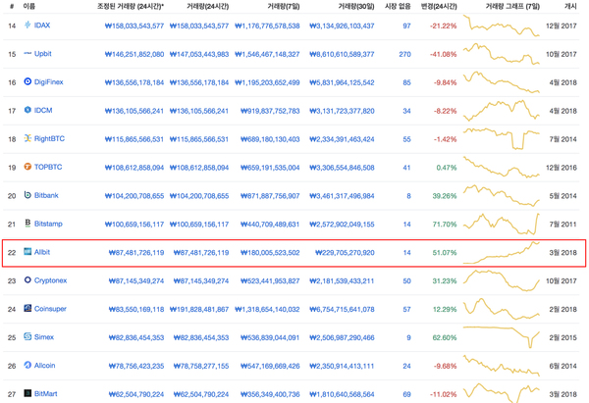Click Bitstamp 7-day volume graph
Image resolution: width=589 pixels, height=403 pixels.
tap(502, 224)
